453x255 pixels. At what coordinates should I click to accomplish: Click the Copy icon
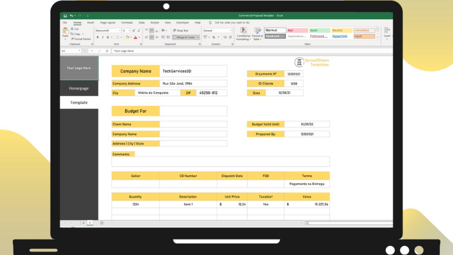pos(72,34)
